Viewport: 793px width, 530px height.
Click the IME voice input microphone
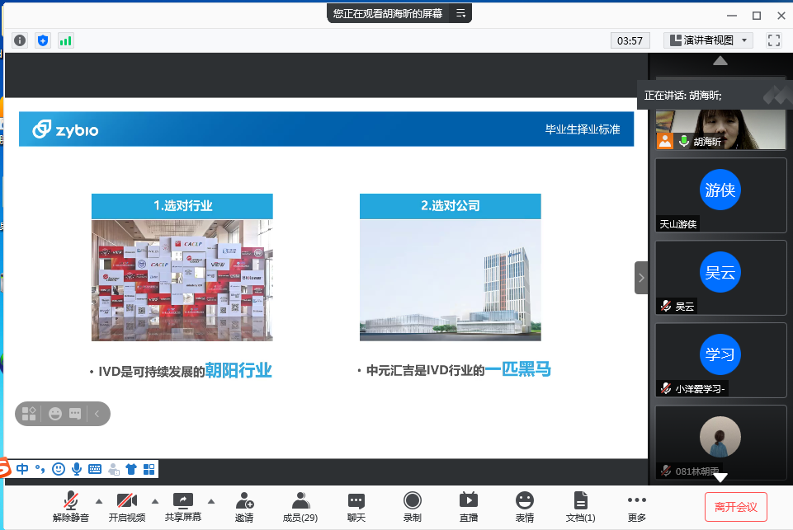[x=77, y=469]
